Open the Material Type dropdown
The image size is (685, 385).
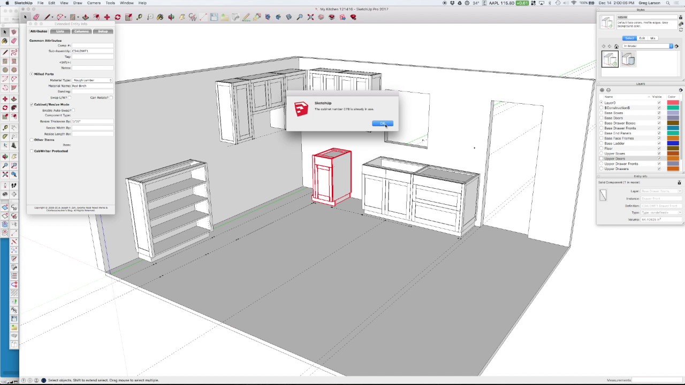click(x=93, y=80)
